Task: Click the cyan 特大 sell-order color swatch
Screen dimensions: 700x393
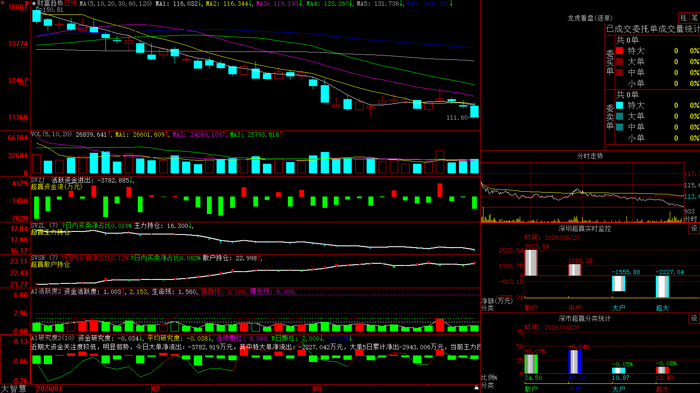Action: tap(619, 105)
